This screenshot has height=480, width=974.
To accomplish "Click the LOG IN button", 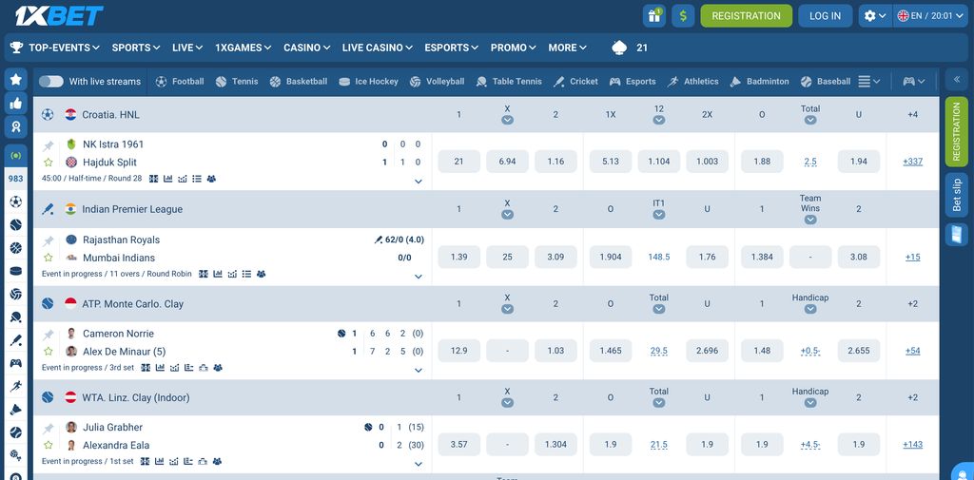I will pos(825,16).
